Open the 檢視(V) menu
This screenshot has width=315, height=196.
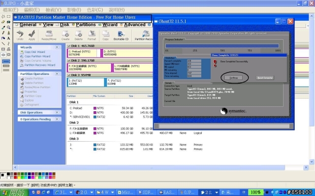pos(54,10)
